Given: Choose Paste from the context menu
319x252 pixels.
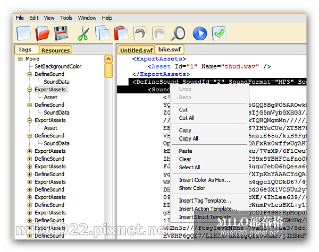Looking at the screenshot, I should click(209, 151).
